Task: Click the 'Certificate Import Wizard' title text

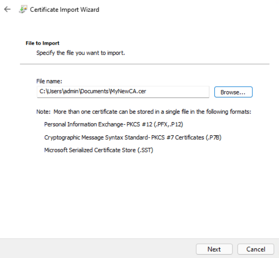Action: point(64,10)
